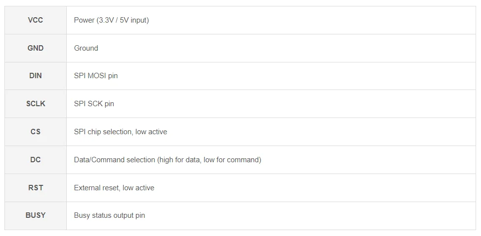Click the 'Ground' description text
Viewport: 481px width, 236px height.
(x=86, y=48)
